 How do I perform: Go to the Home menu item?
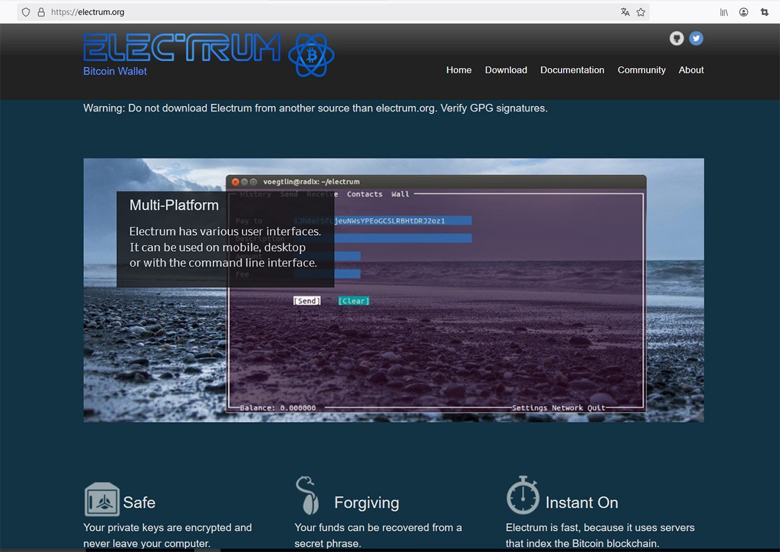(458, 70)
